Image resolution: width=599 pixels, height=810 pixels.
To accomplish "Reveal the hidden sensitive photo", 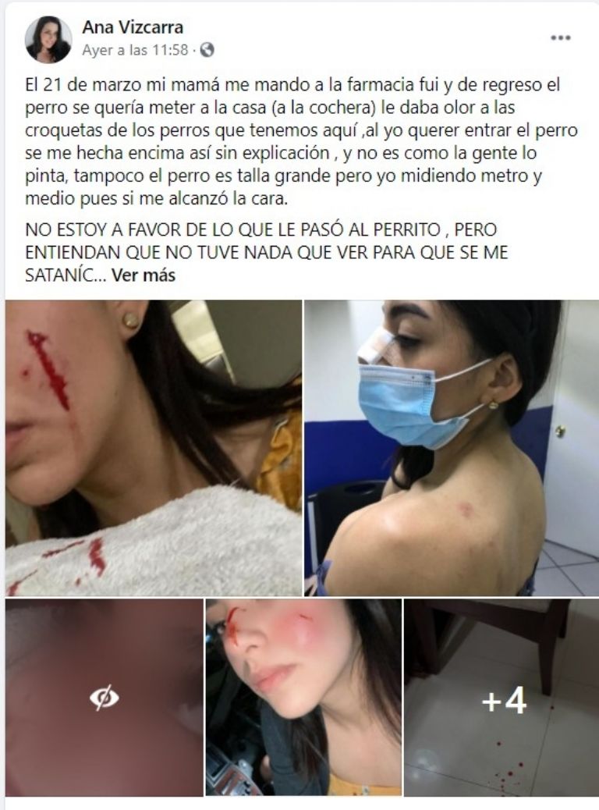I will 105,698.
